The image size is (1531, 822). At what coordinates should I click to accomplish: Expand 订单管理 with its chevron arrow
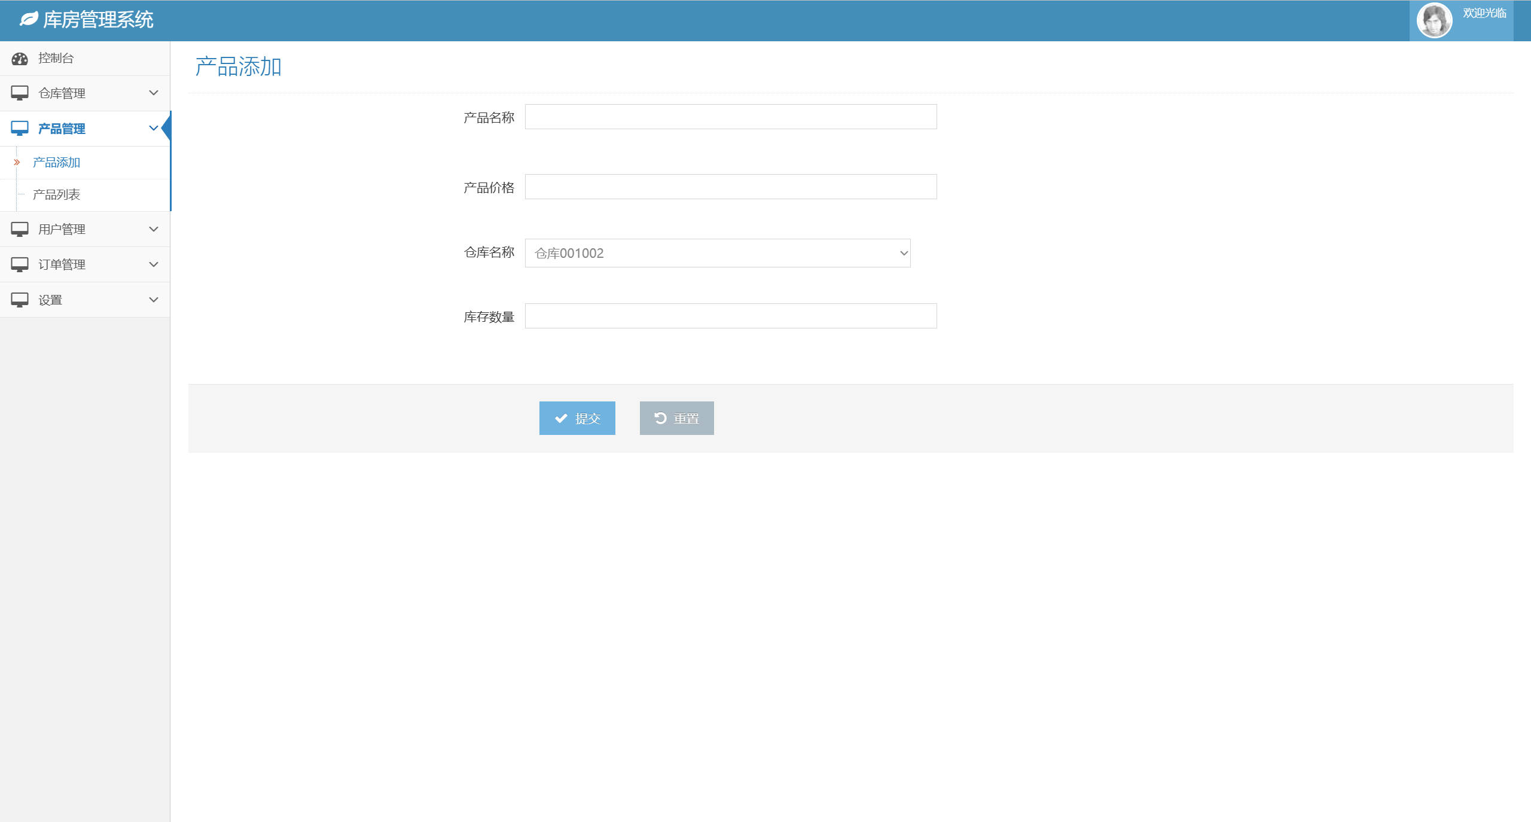(154, 264)
